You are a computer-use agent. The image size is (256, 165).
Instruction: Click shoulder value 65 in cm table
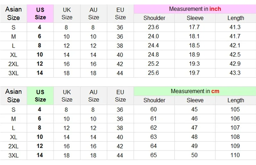point(153,155)
